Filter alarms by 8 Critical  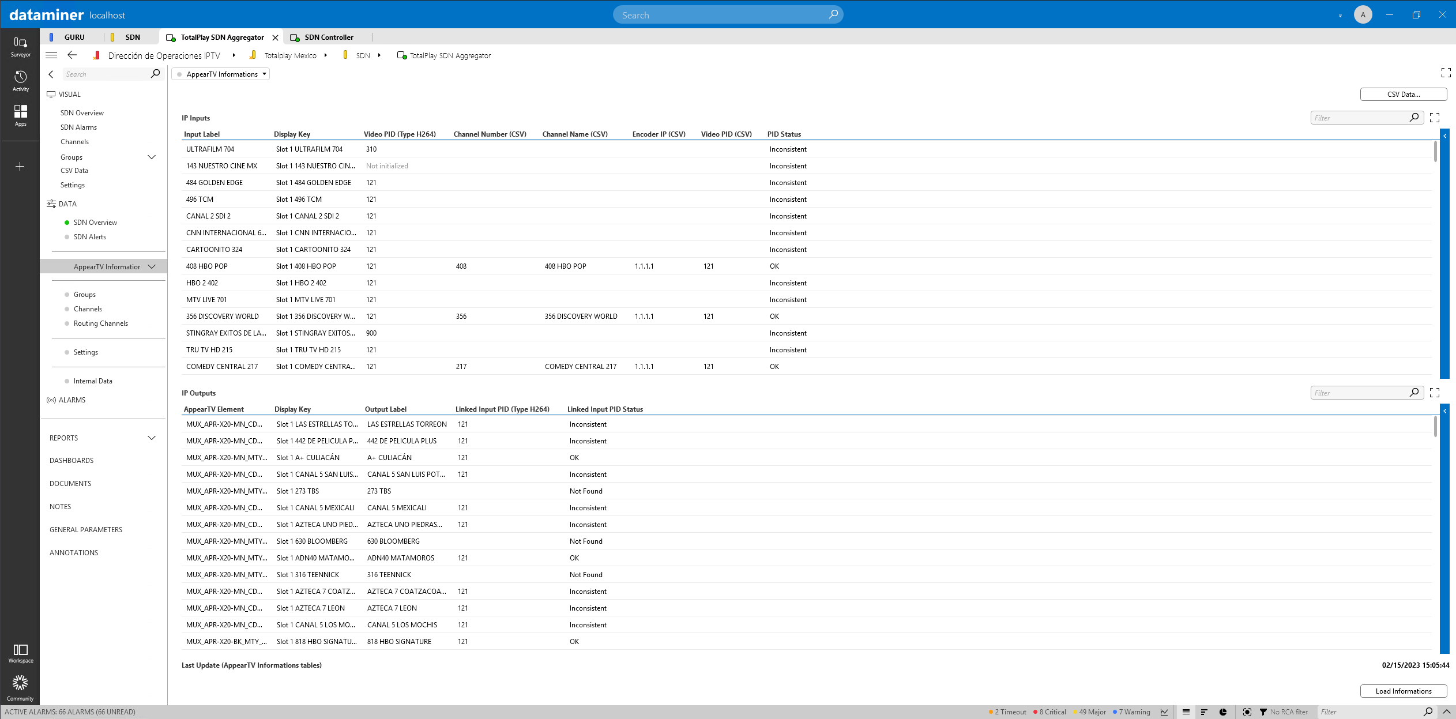pos(1049,712)
